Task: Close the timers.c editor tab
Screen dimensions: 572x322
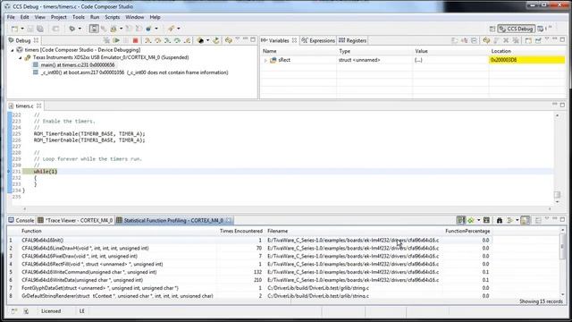Action: click(x=38, y=106)
